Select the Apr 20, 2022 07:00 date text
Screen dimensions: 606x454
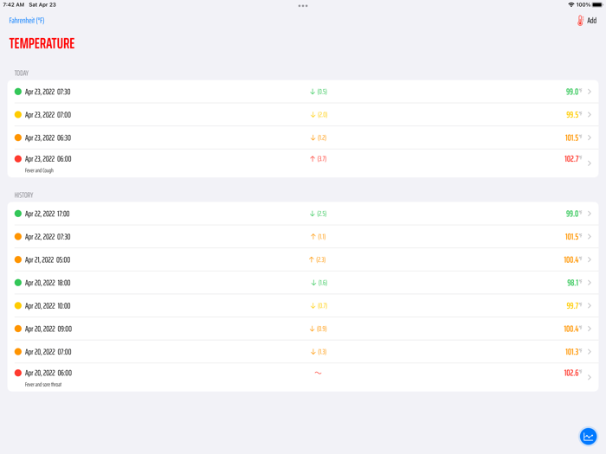[x=48, y=352]
